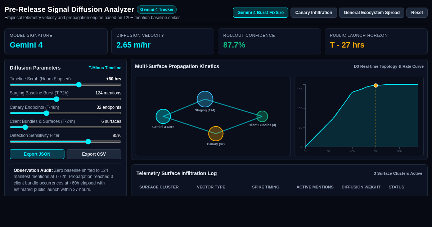Load the Canary Infiltration preset
The width and height of the screenshot is (432, 227).
pos(314,13)
